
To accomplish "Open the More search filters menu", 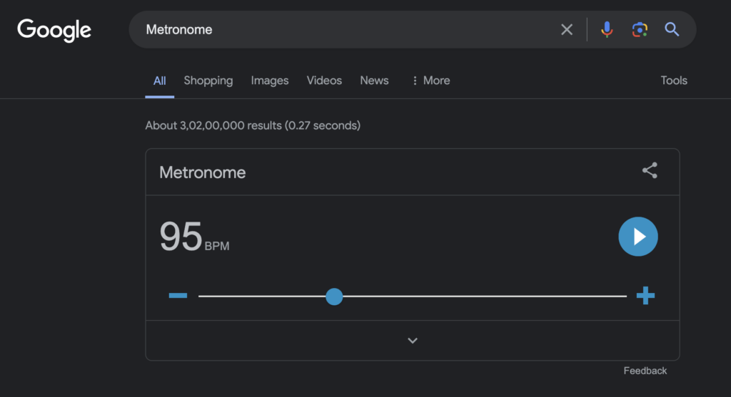I will click(430, 81).
